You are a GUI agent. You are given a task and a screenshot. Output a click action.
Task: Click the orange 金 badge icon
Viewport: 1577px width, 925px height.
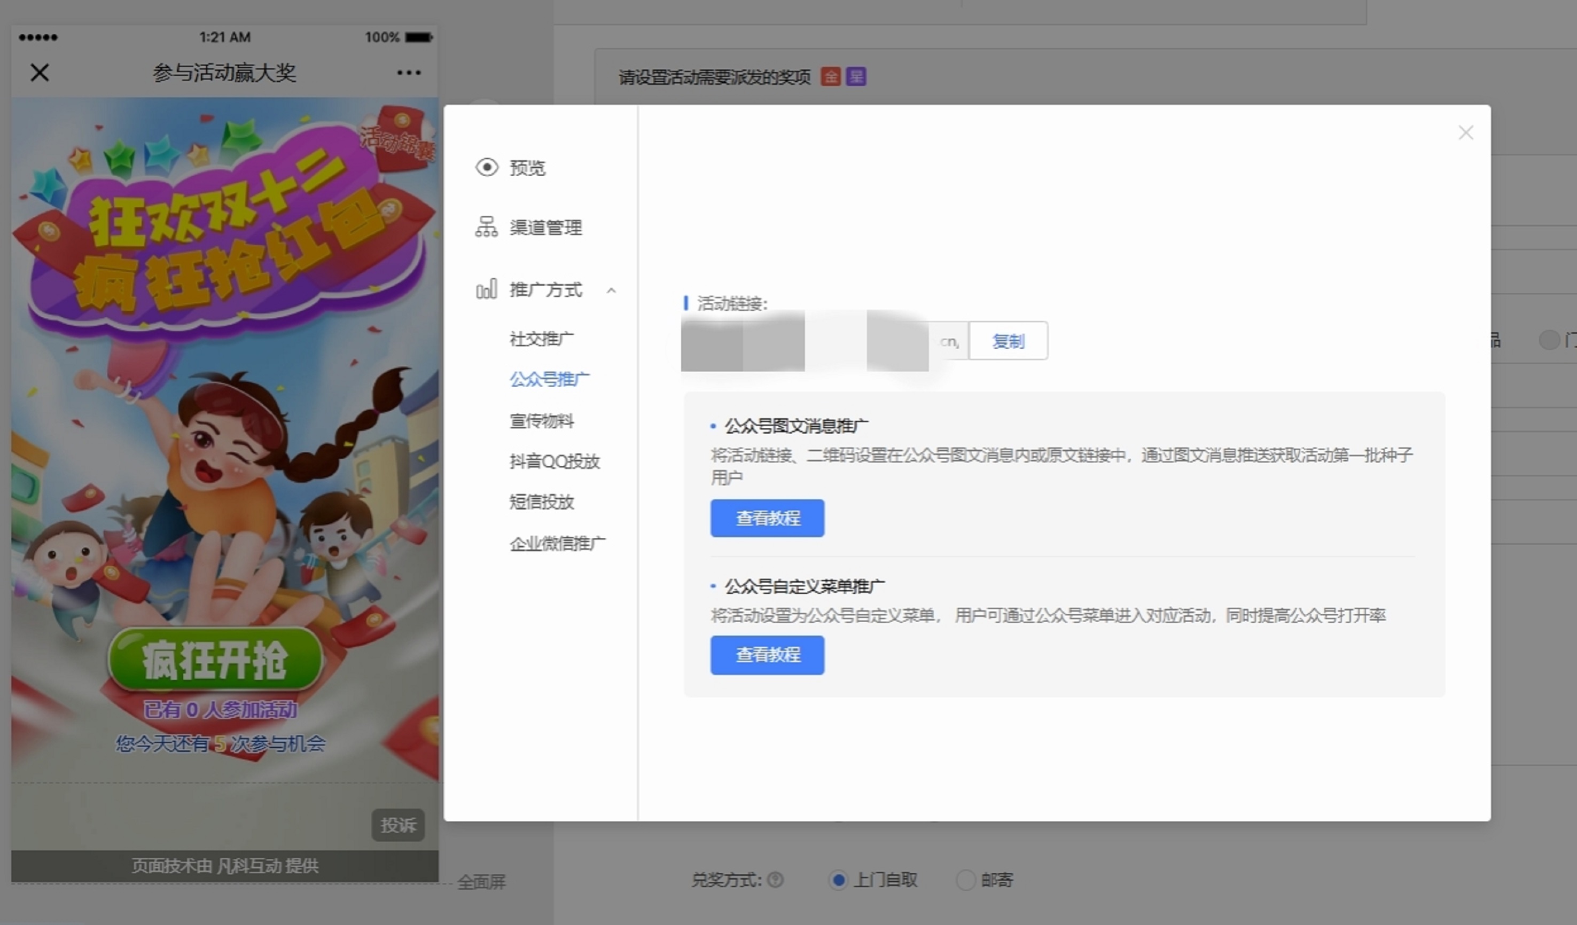(830, 77)
